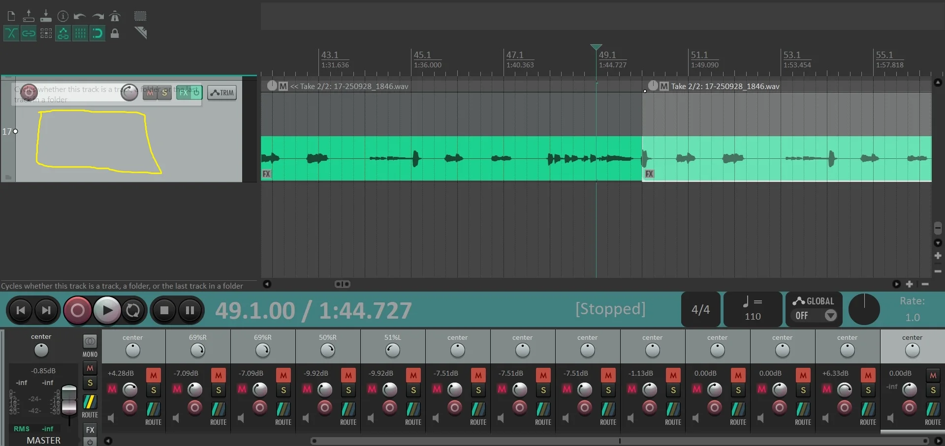Click the Open Project upload-arrow icon
Screen dimensions: 945x446
(x=29, y=16)
